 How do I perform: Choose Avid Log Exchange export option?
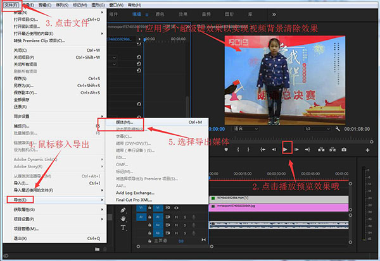pyautogui.click(x=157, y=193)
